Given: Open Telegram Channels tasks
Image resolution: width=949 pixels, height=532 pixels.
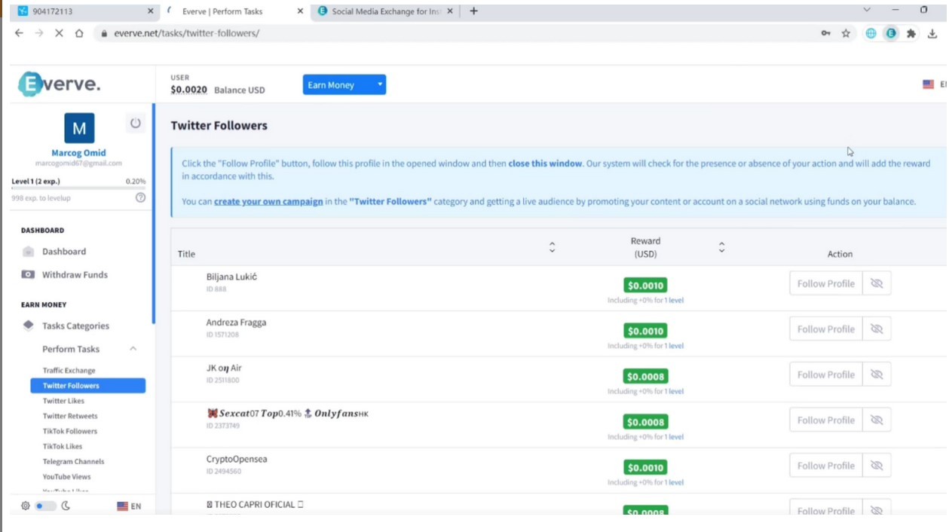Looking at the screenshot, I should (x=74, y=461).
